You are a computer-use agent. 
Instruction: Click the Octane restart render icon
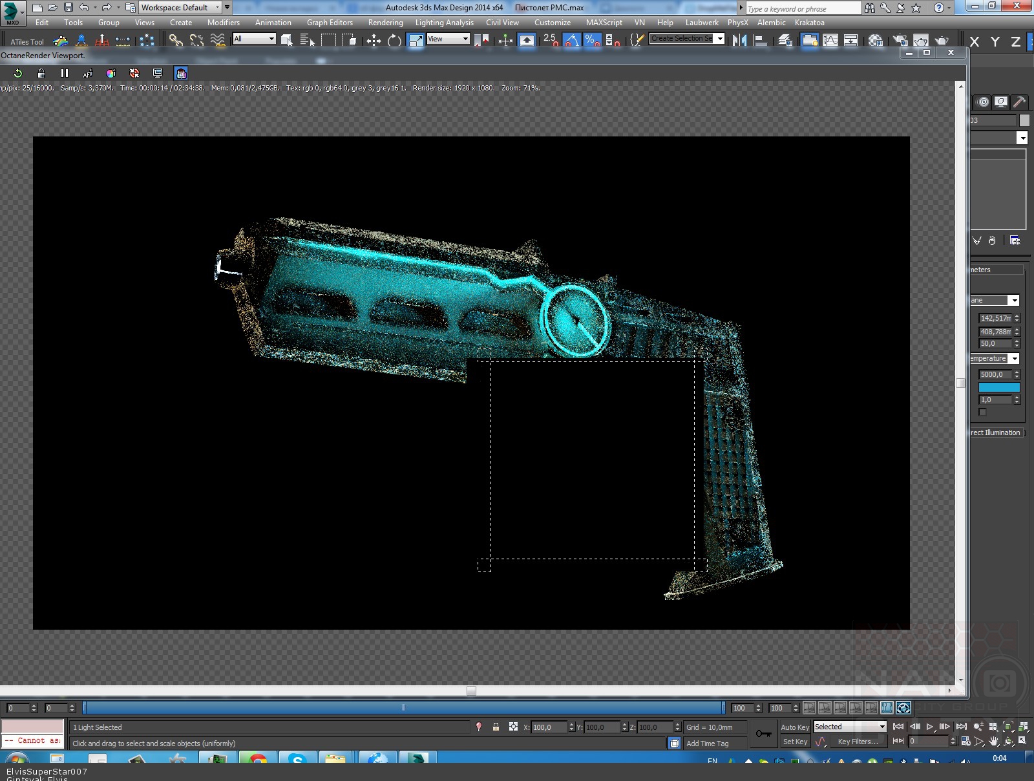tap(18, 73)
